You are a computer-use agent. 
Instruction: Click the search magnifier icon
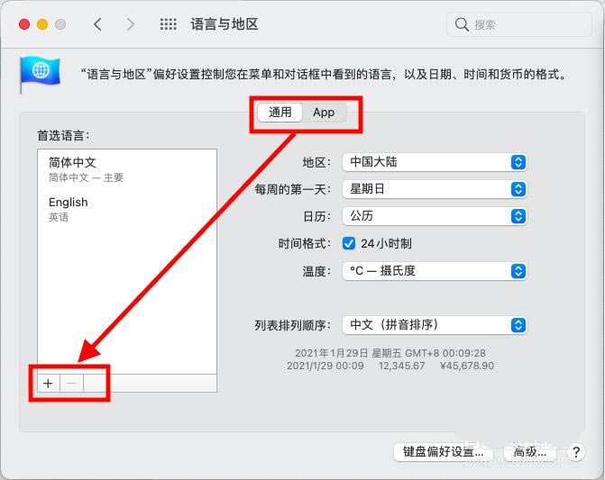(x=462, y=24)
